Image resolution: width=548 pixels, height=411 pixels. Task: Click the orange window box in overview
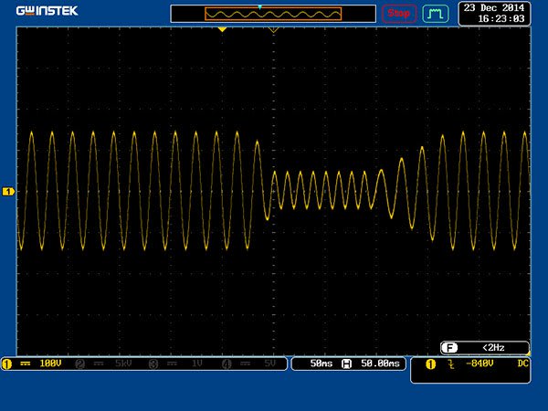coord(273,14)
